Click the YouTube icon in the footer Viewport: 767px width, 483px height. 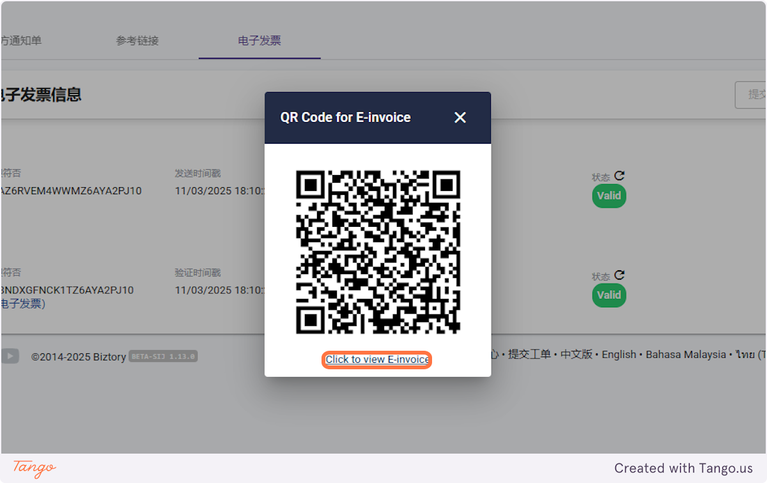tap(10, 356)
